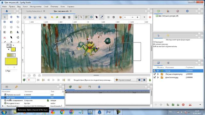Select the Gradient tool in toolbox

point(5,32)
